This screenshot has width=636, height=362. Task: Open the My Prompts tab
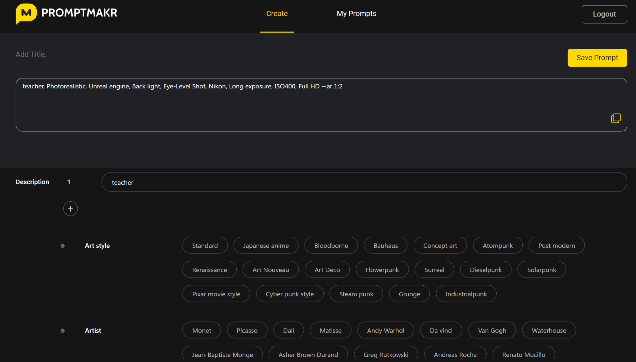click(356, 14)
